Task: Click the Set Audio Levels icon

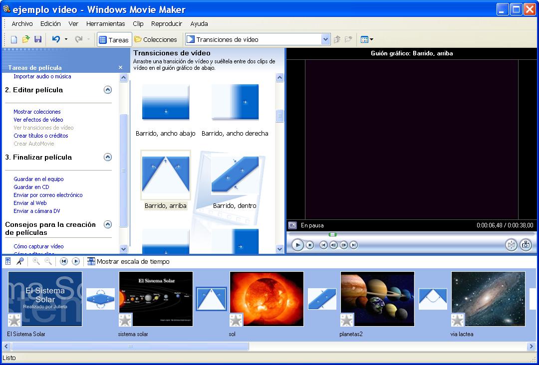Action: pos(8,262)
